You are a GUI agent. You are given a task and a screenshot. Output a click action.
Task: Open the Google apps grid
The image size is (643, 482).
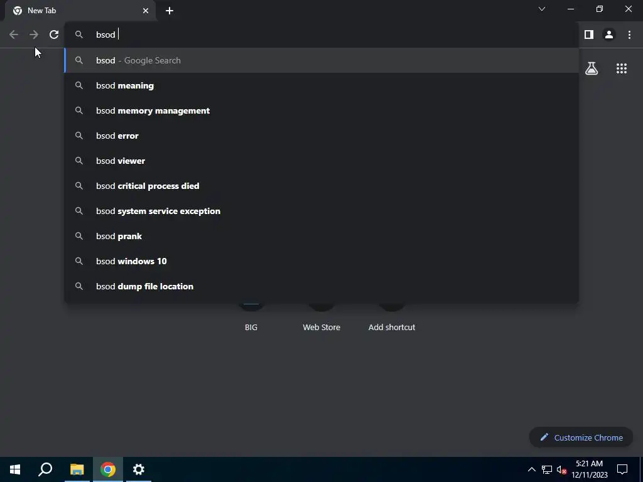622,68
